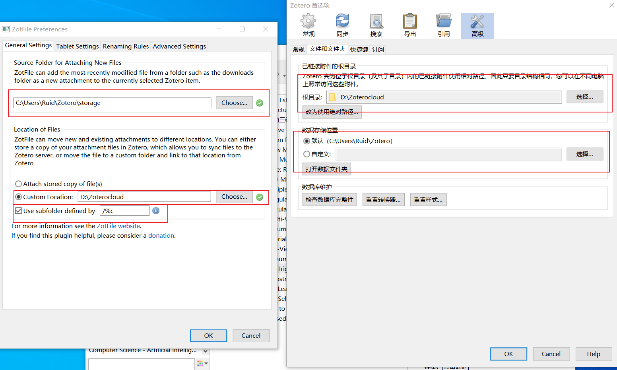Click Help in the Zotero preferences dialog
This screenshot has width=617, height=370.
[594, 354]
